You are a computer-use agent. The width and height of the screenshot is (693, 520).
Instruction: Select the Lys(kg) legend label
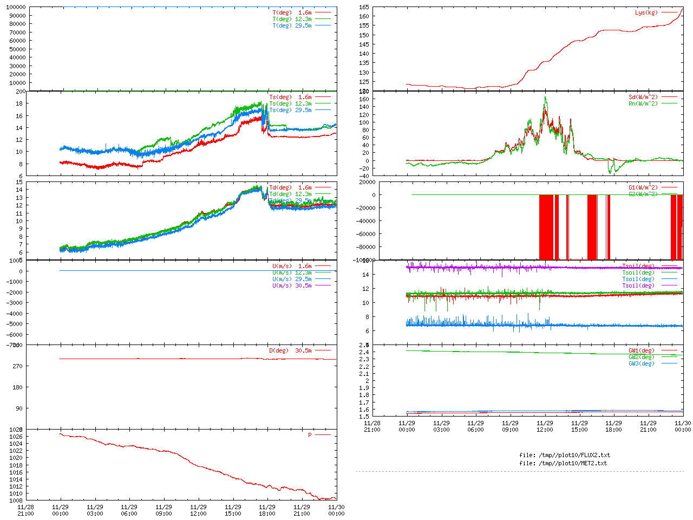[646, 12]
